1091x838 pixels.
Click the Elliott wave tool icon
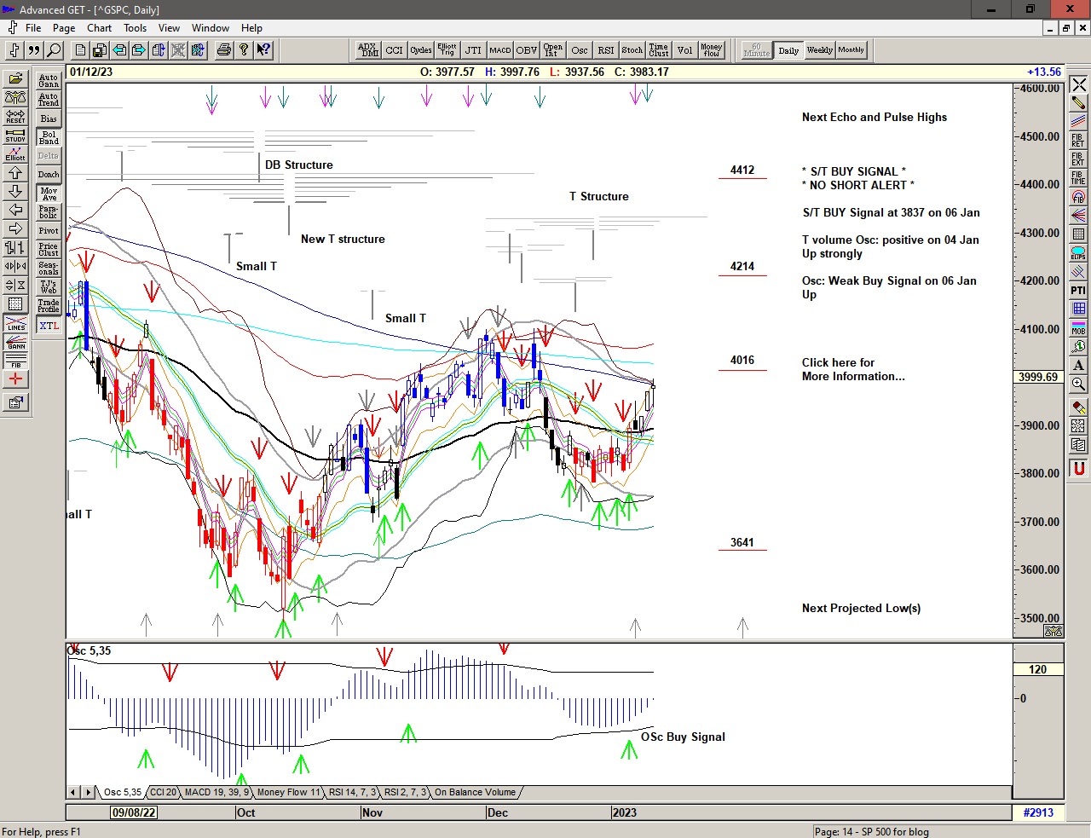point(15,153)
